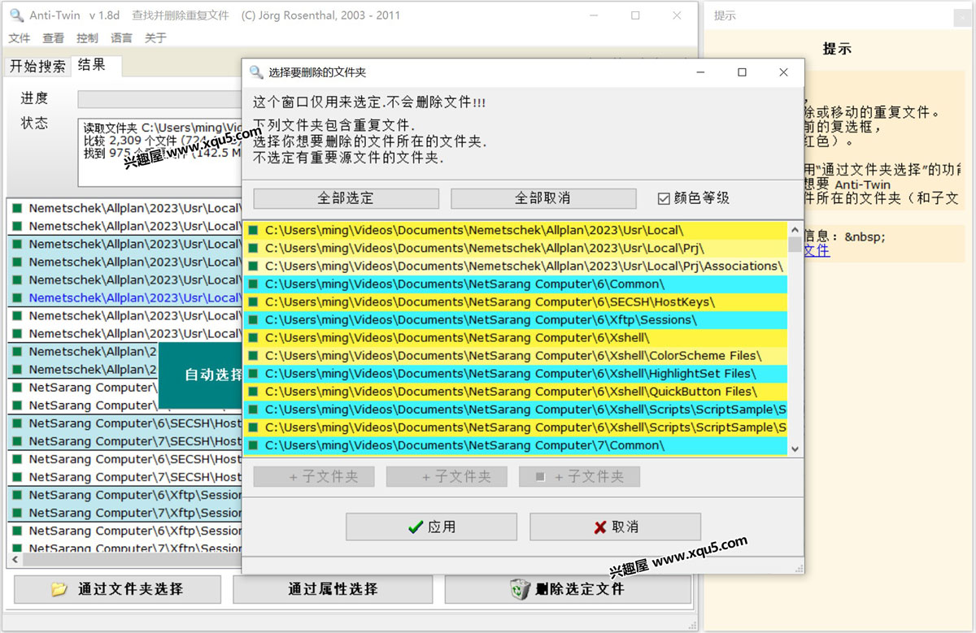Click the magnifier icon in dialog title bar

pos(256,72)
